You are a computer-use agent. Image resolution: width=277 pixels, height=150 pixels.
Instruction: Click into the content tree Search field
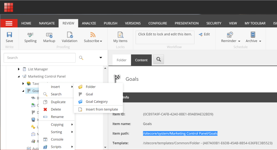coord(40,58)
